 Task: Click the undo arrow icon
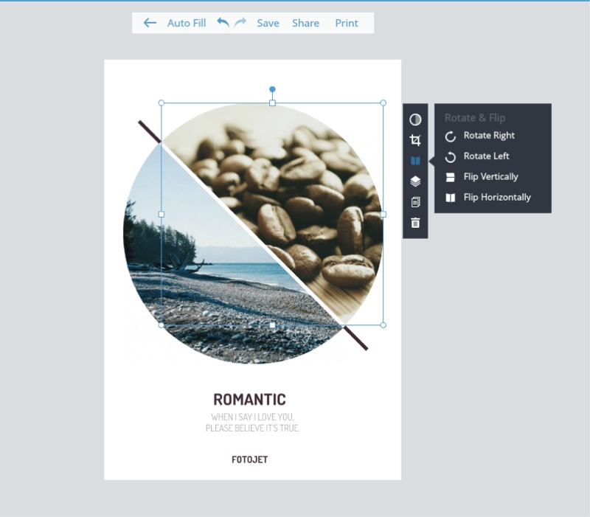(x=223, y=23)
